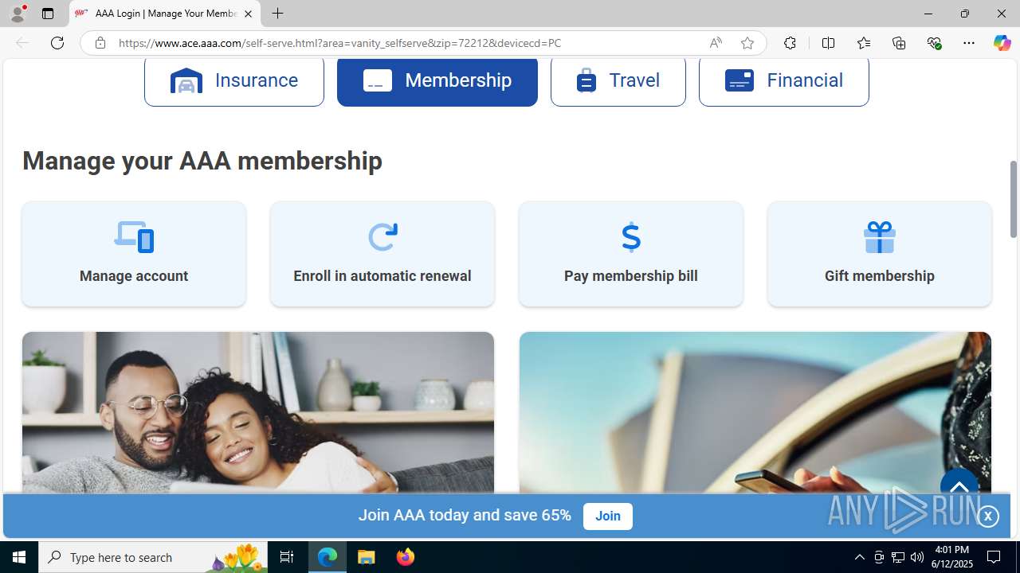This screenshot has width=1020, height=573.
Task: Open the notification center
Action: click(994, 557)
